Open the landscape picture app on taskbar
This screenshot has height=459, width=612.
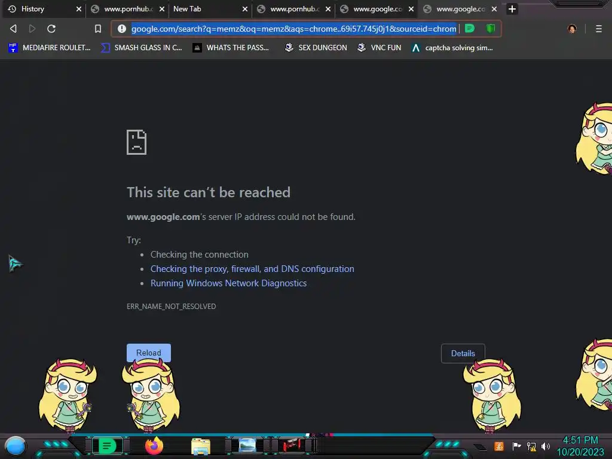(x=247, y=445)
